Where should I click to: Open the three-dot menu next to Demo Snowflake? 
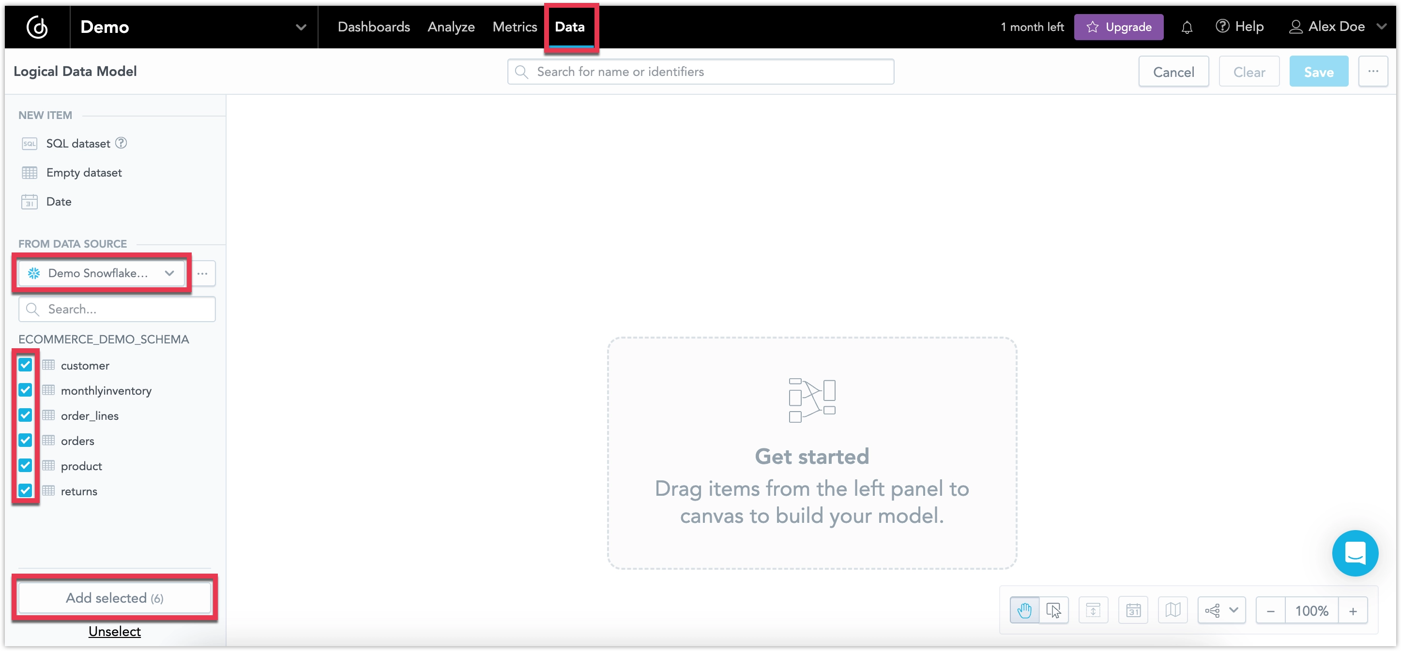tap(203, 273)
